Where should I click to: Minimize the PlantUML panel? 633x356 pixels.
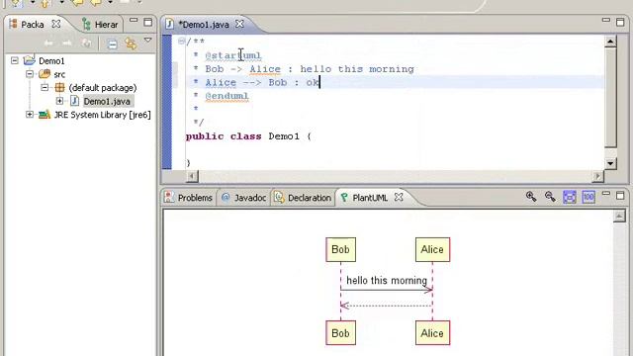click(605, 194)
